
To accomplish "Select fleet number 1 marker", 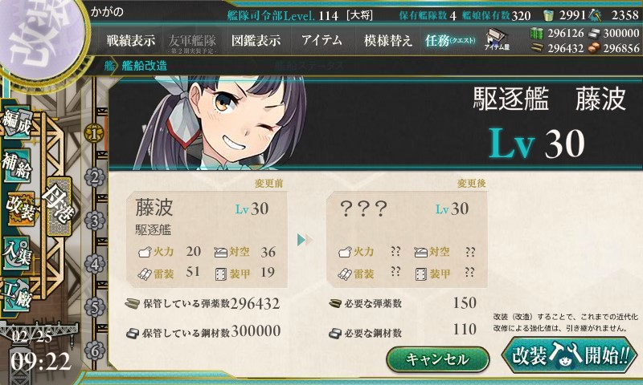I will [94, 133].
